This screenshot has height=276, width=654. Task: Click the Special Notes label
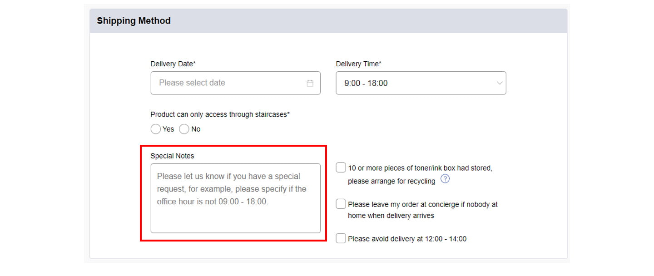pyautogui.click(x=172, y=156)
